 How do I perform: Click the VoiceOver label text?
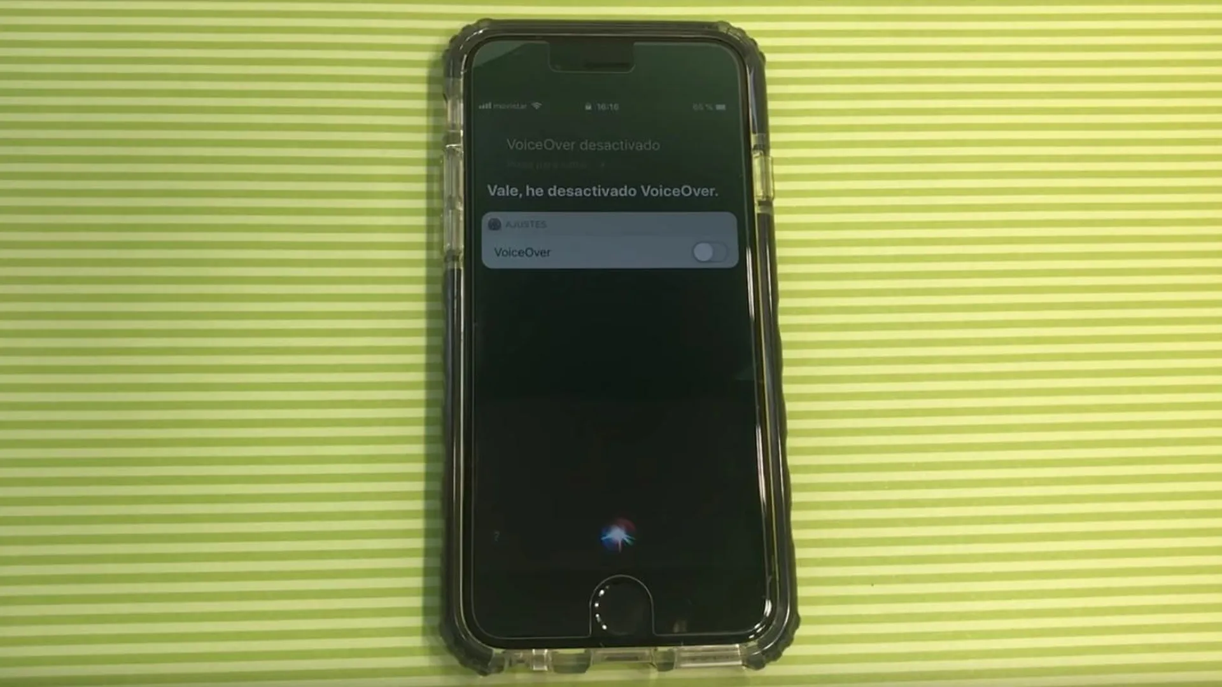tap(521, 252)
